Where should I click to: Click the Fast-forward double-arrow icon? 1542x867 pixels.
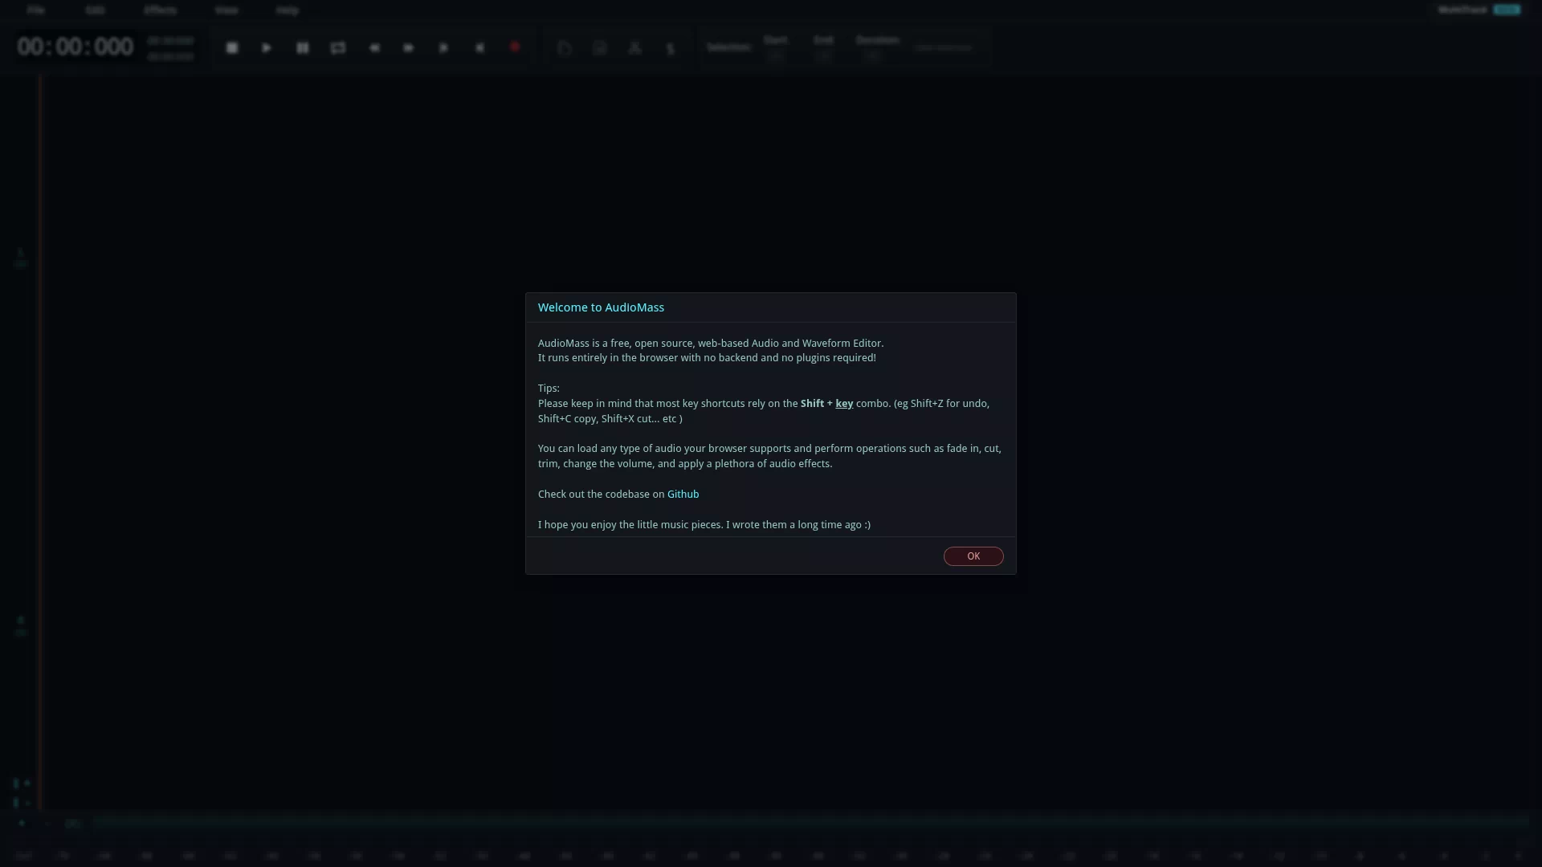point(409,48)
